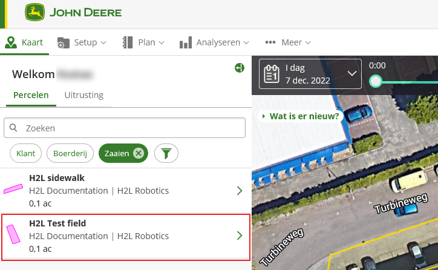Screen dimensions: 438x270
Task: Toggle the Zaaien filter chip
Action: (116, 154)
